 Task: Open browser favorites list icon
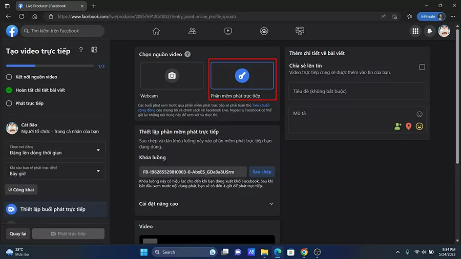coord(410,17)
